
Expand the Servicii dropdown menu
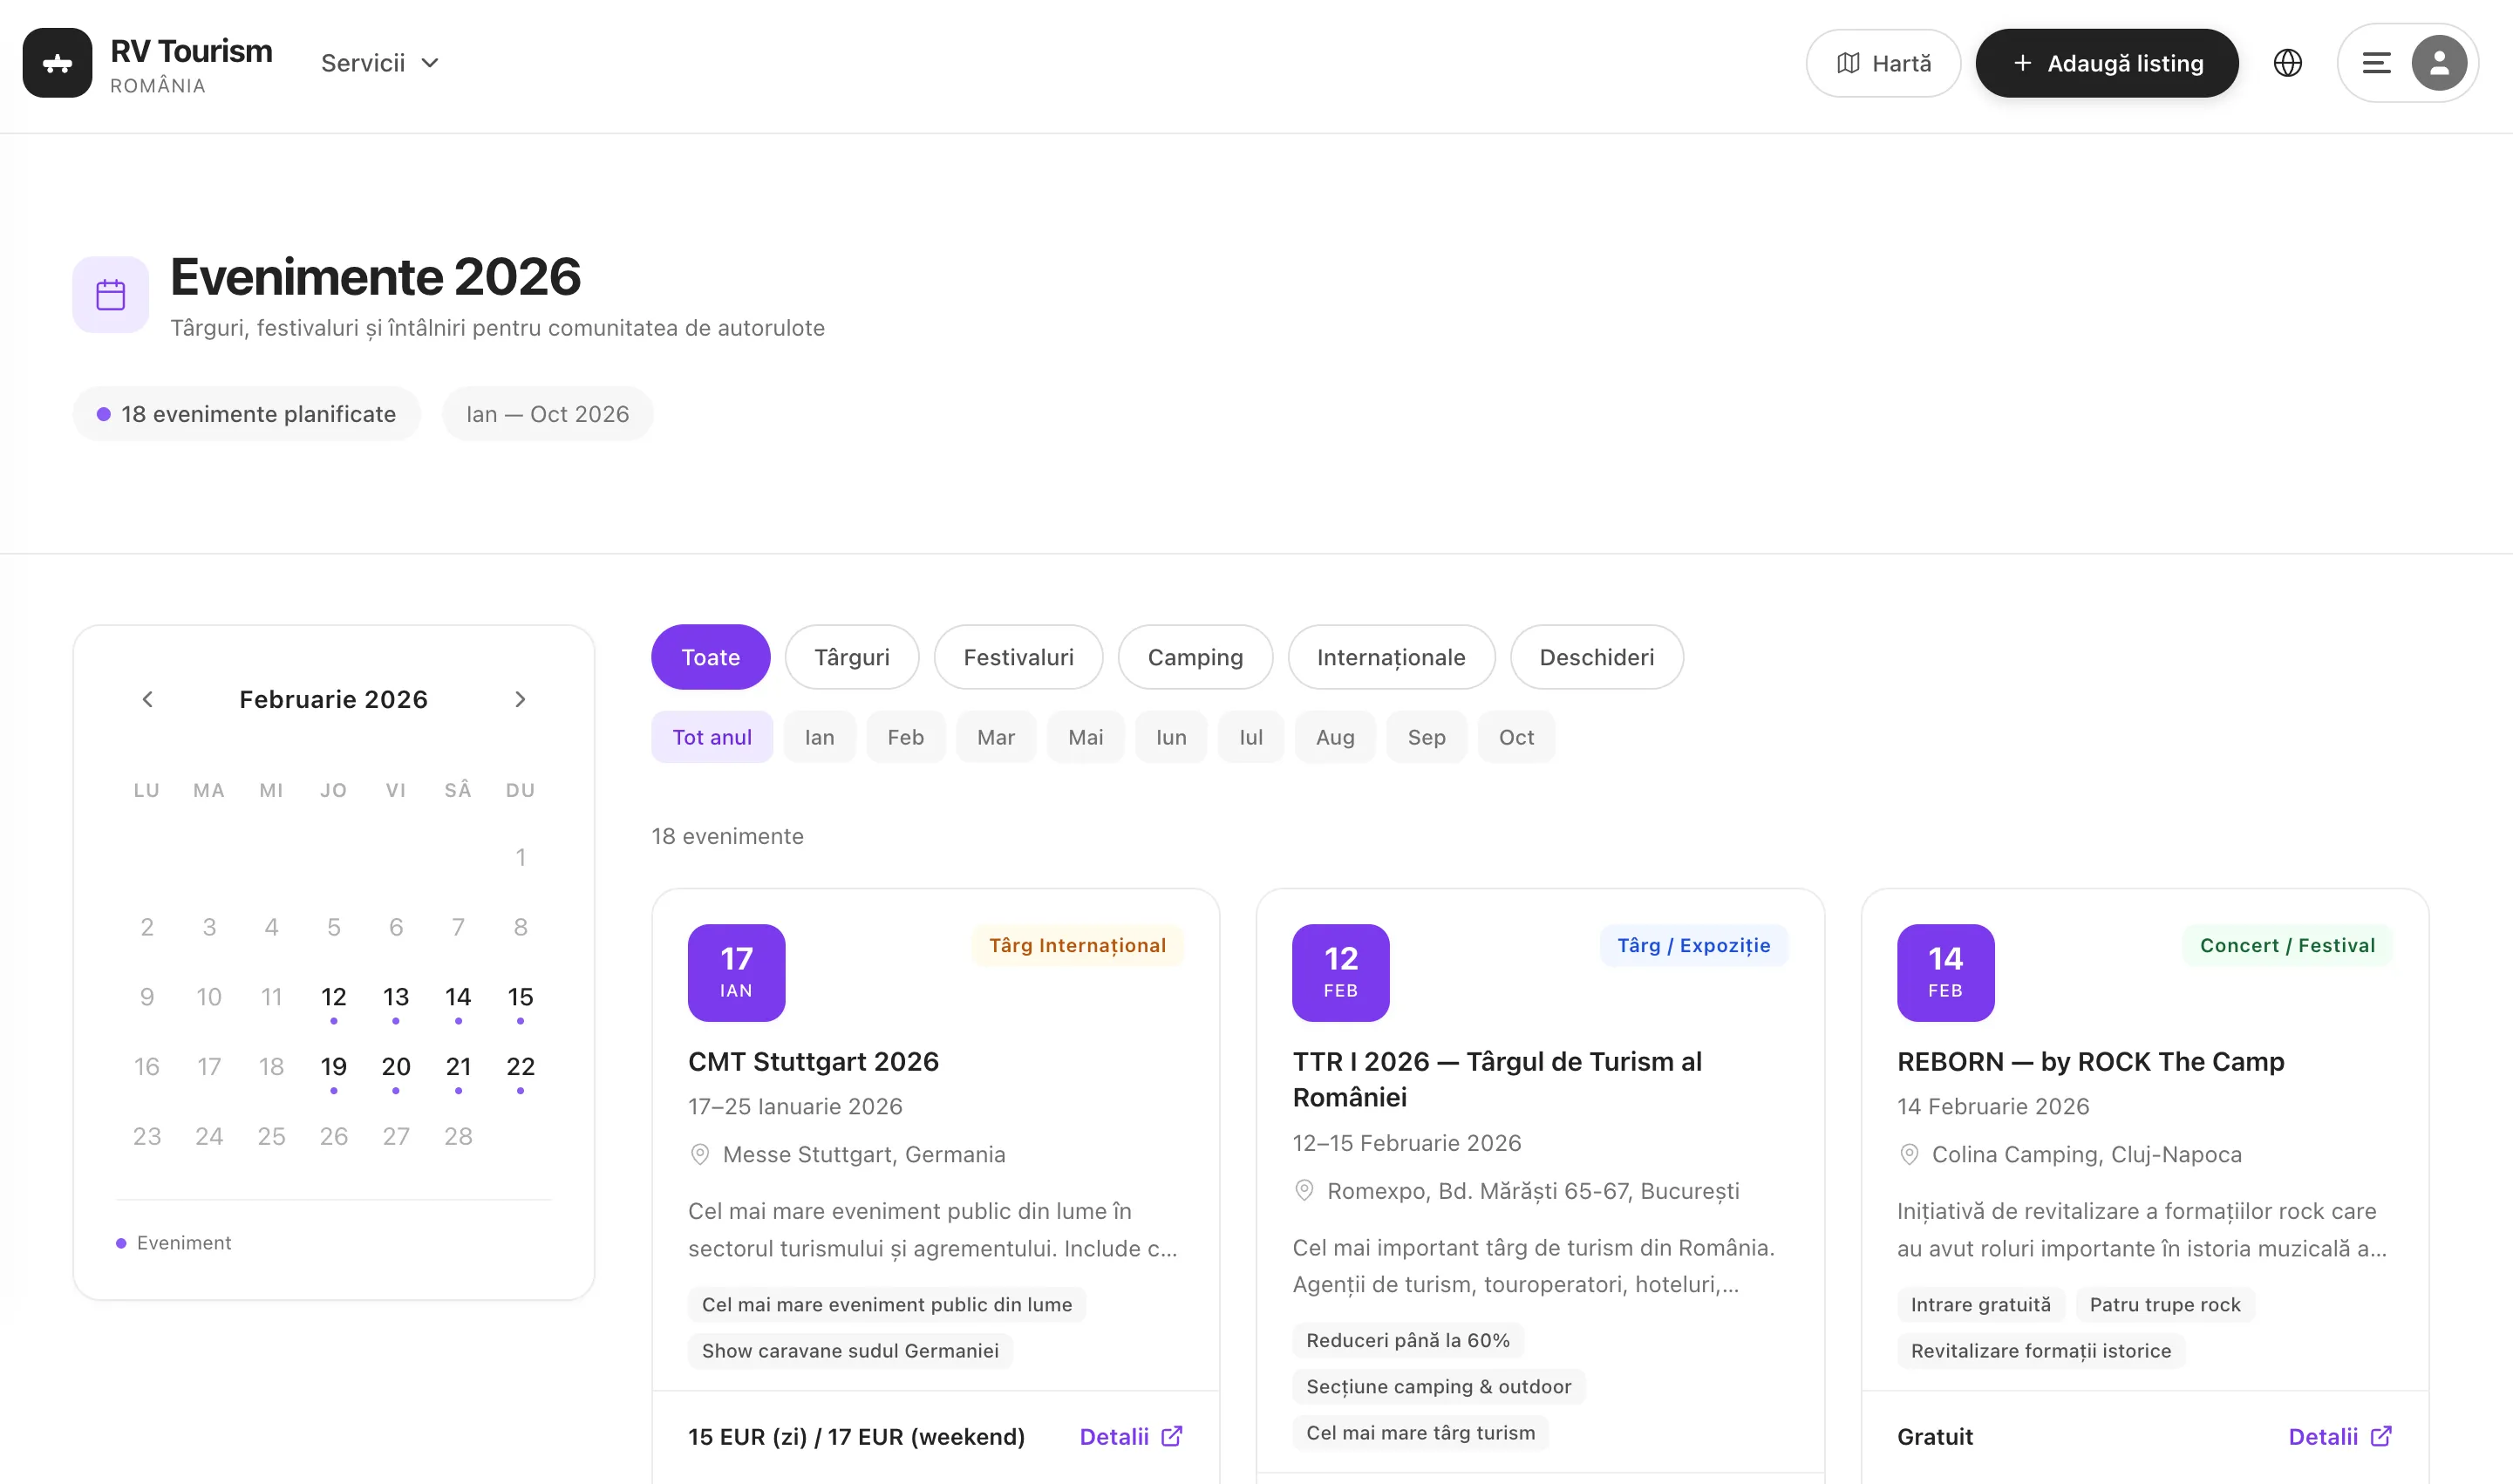380,63
